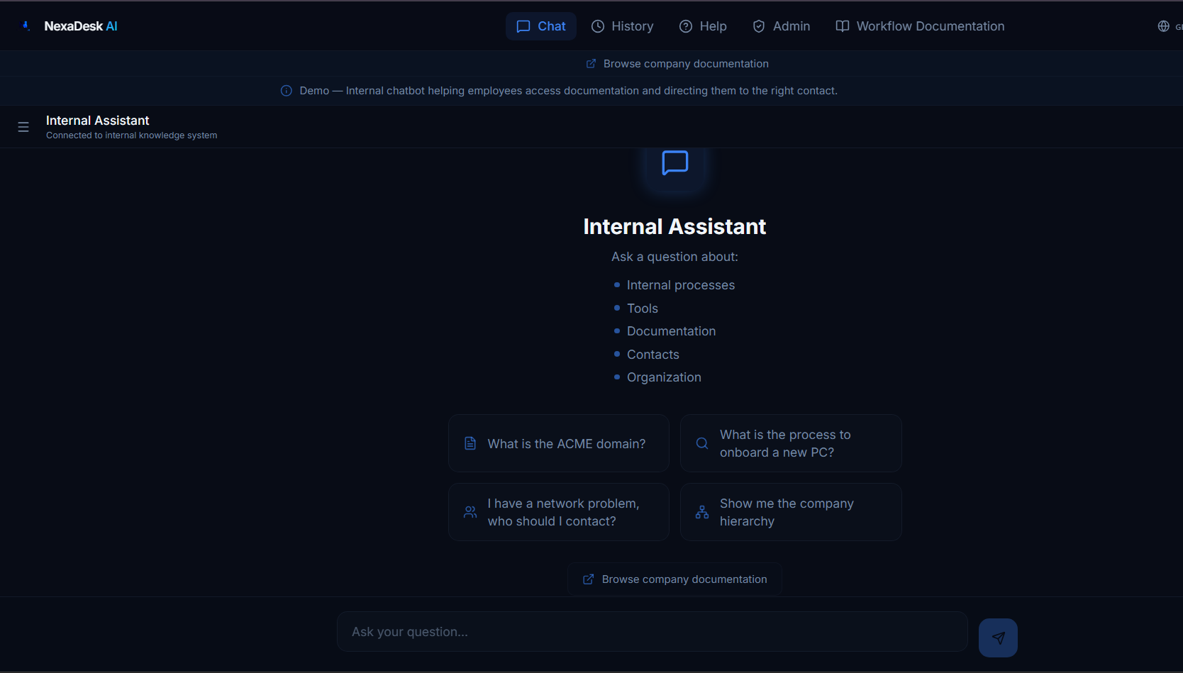
Task: Select the "Show me the company hierarchy" suggestion
Action: click(x=790, y=511)
